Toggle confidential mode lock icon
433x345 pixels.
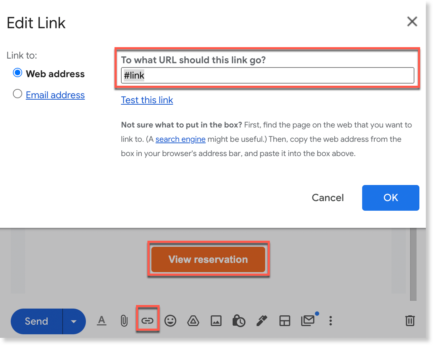(x=239, y=321)
